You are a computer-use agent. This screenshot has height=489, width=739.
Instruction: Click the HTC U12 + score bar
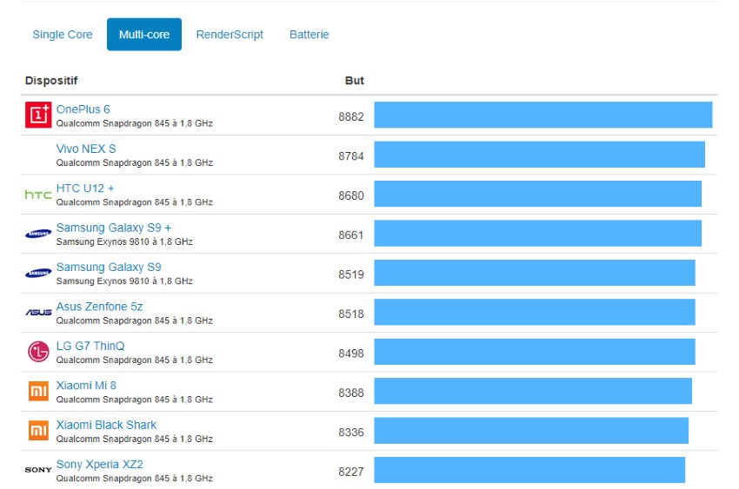[538, 194]
